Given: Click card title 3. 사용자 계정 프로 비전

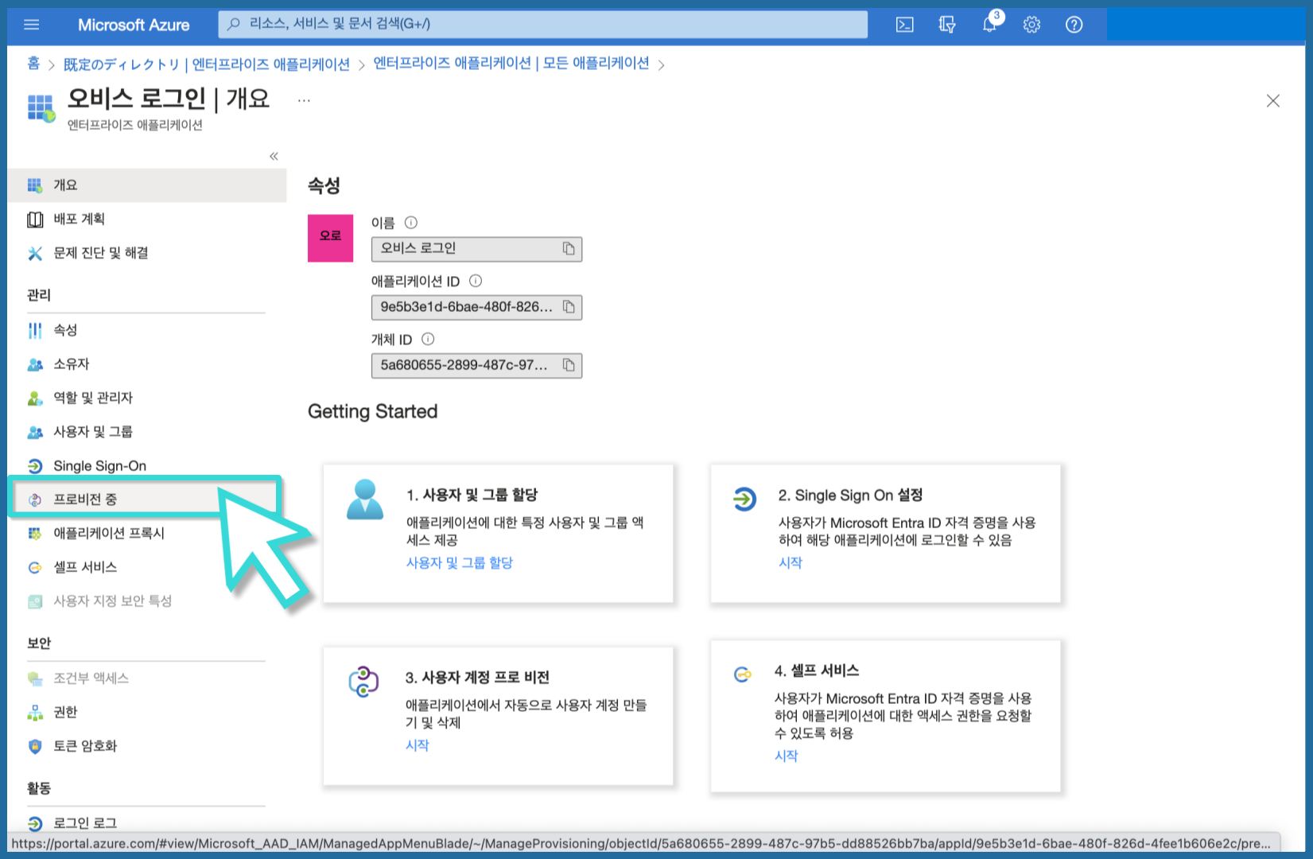Looking at the screenshot, I should 478,678.
